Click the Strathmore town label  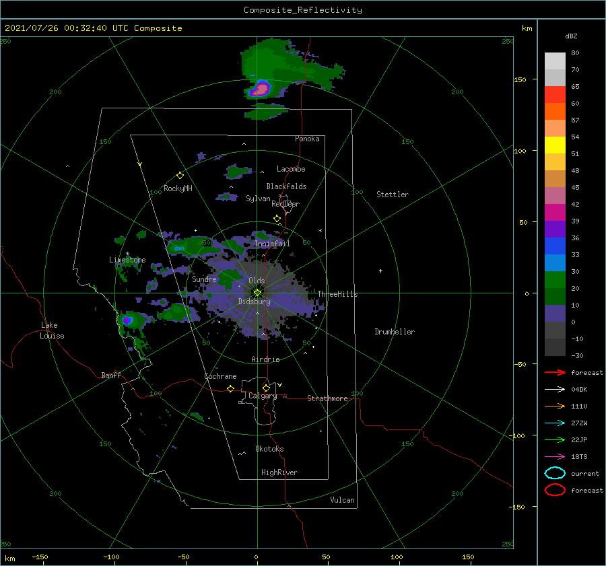click(x=327, y=398)
